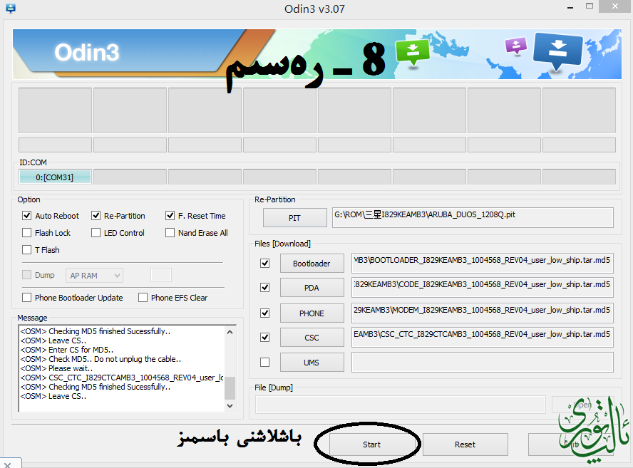Click the PIT button
This screenshot has height=468, width=633.
tap(294, 218)
